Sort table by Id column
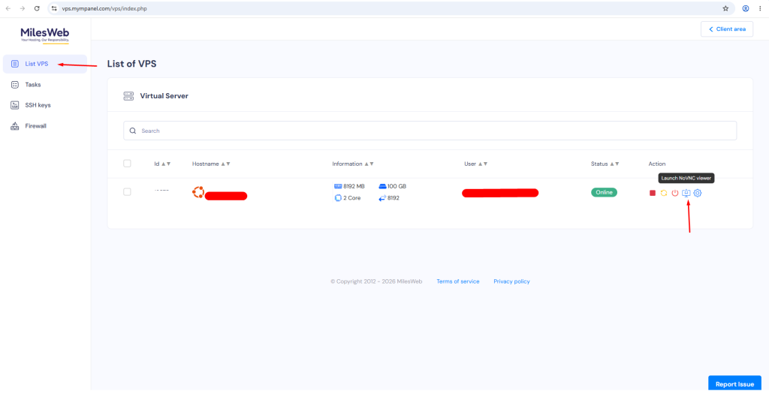769x400 pixels. (x=162, y=164)
